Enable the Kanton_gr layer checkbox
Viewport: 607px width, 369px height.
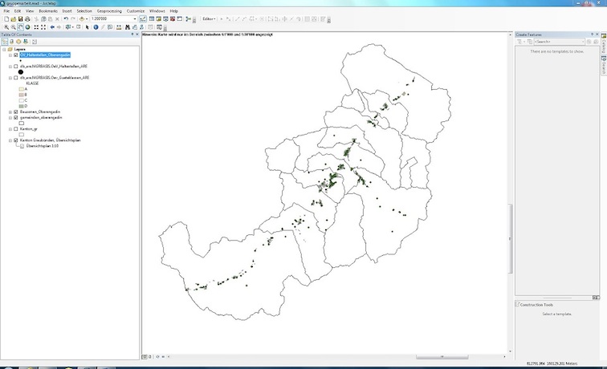15,128
